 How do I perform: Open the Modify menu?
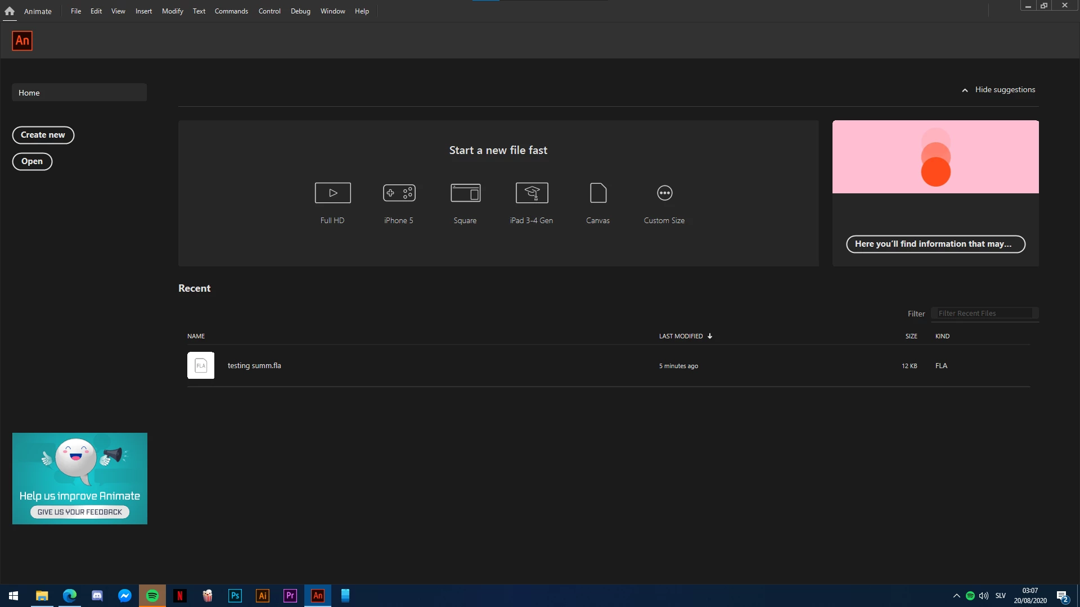click(x=172, y=11)
